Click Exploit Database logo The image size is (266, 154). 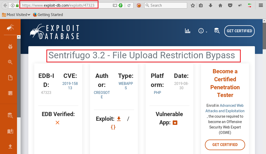click(x=55, y=32)
